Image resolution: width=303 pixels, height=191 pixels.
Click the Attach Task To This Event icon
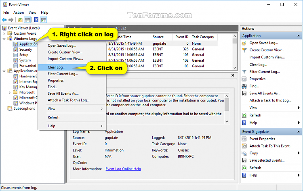point(244,146)
